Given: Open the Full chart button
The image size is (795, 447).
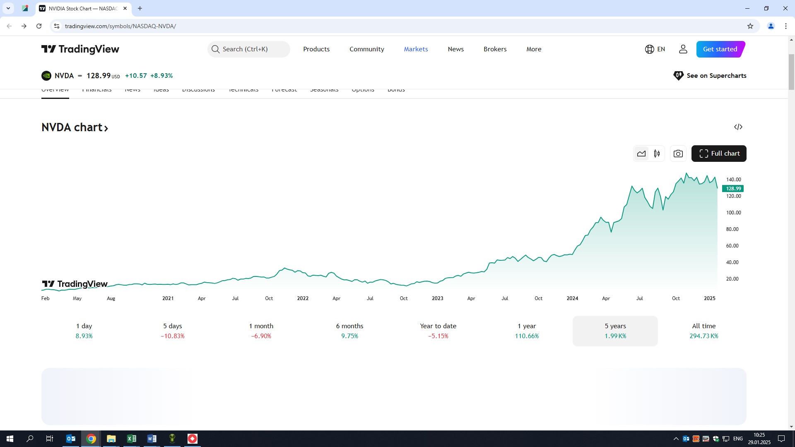Looking at the screenshot, I should [719, 154].
